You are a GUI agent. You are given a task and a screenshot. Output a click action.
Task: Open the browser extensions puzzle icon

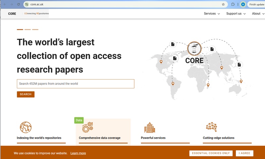(x=233, y=4)
